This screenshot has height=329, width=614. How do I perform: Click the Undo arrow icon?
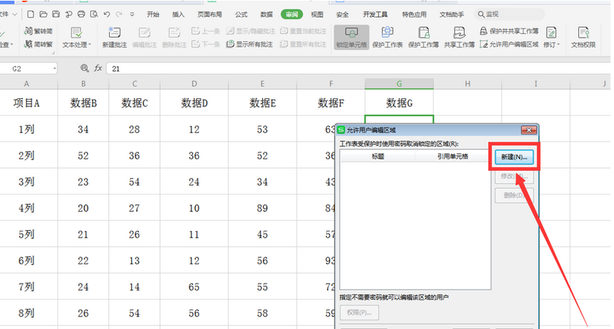(106, 15)
